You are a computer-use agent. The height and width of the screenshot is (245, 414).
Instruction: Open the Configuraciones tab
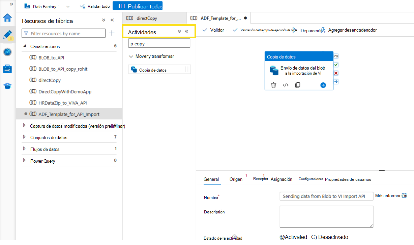311,179
